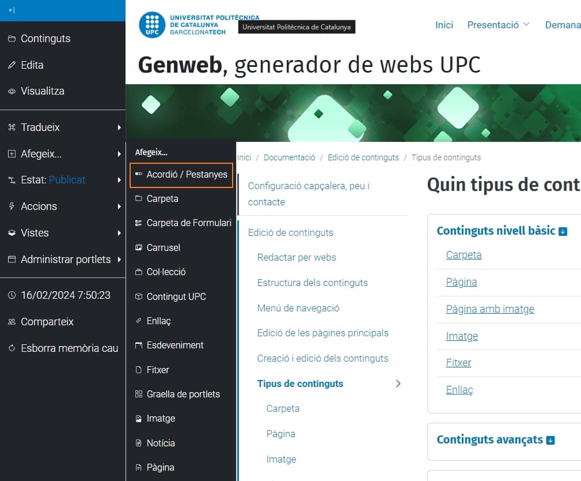
Task: Choose Carrusel in the Afegeix menu
Action: [x=163, y=247]
